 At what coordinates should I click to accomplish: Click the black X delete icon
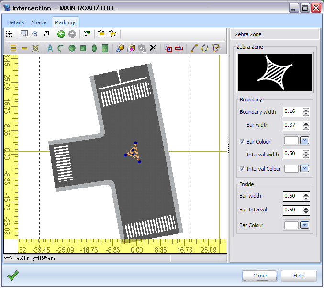(153, 48)
